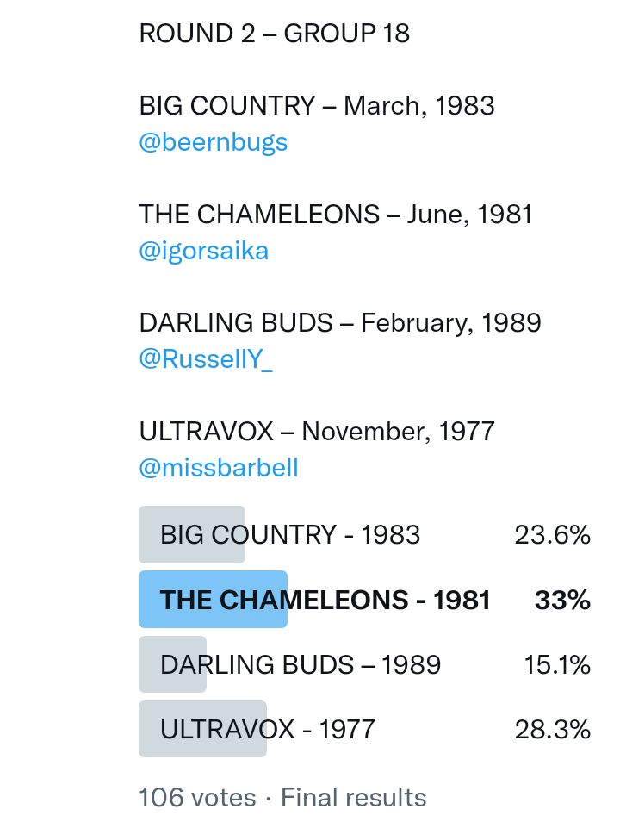Image resolution: width=620 pixels, height=828 pixels.
Task: Click the bold 33% winning percentage
Action: (x=562, y=601)
